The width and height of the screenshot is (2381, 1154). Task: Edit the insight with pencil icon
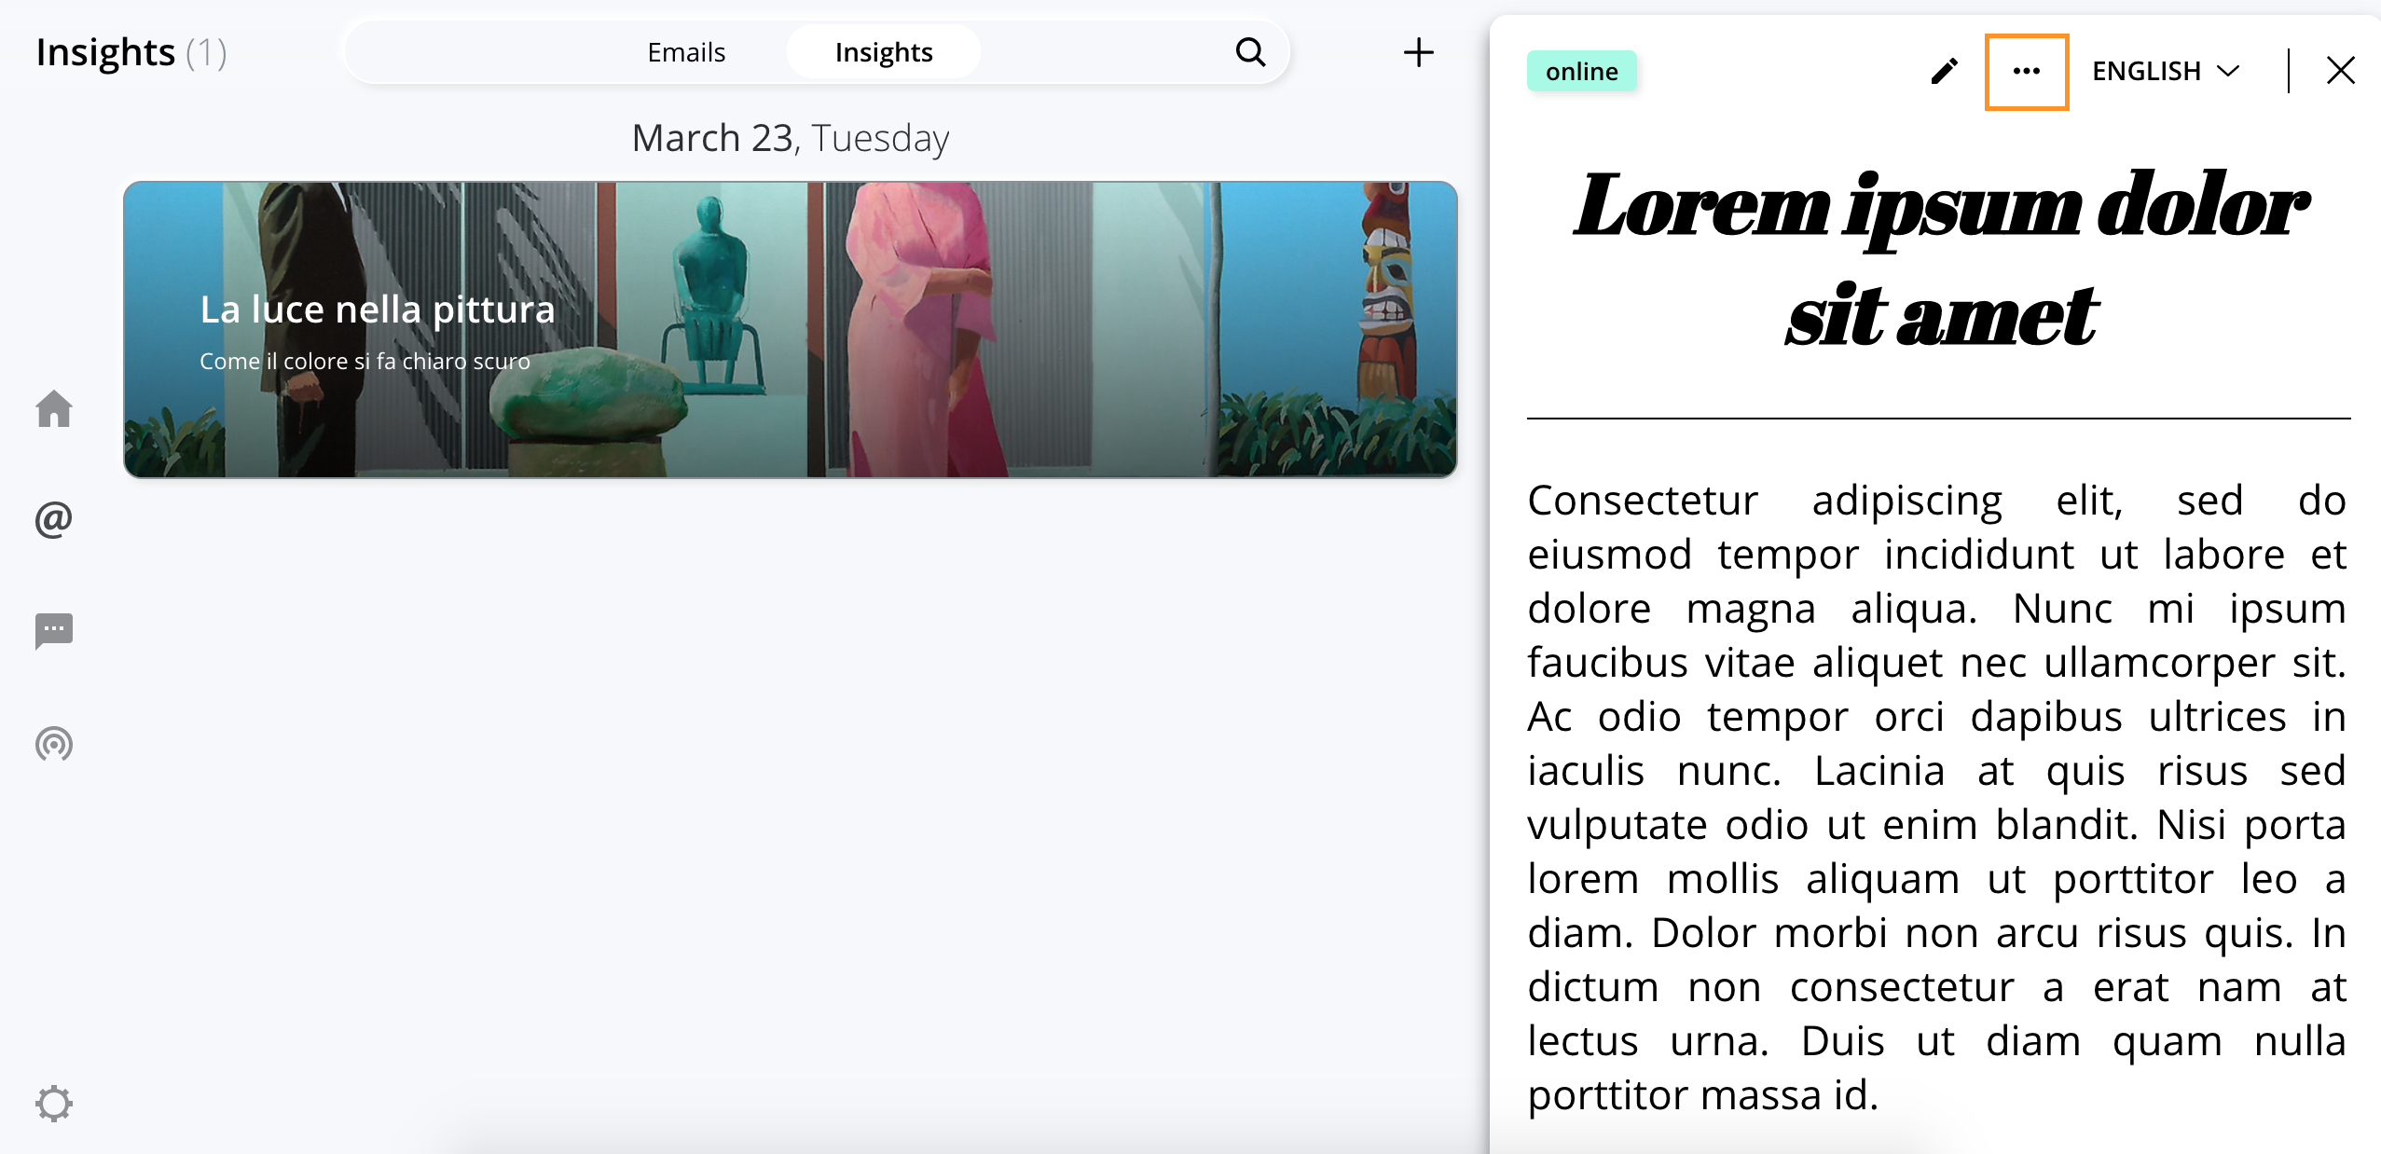point(1944,71)
